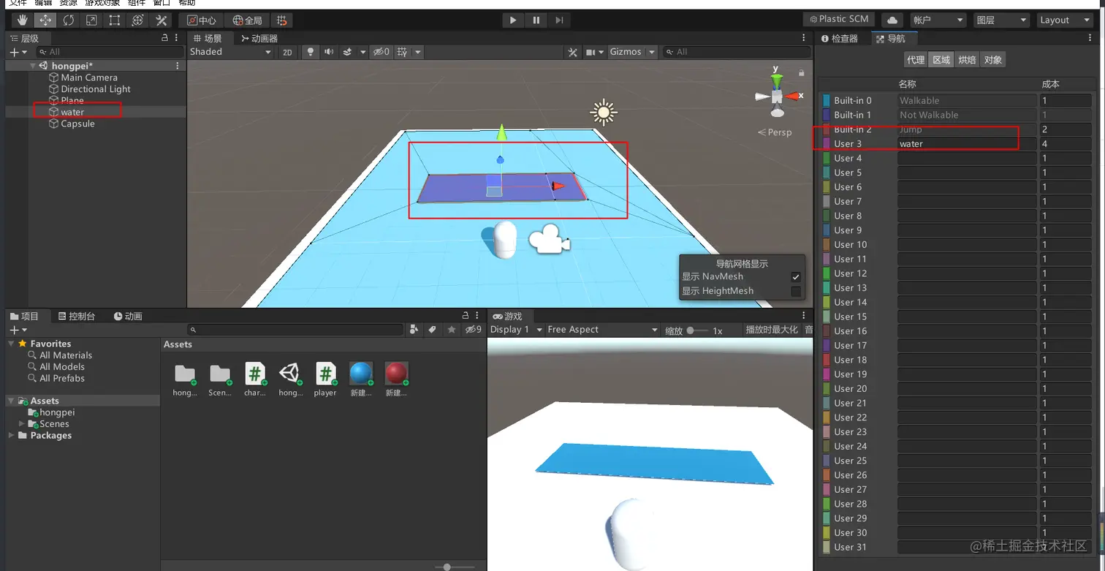Switch to the 检查器 Inspector tab

[x=839, y=39]
